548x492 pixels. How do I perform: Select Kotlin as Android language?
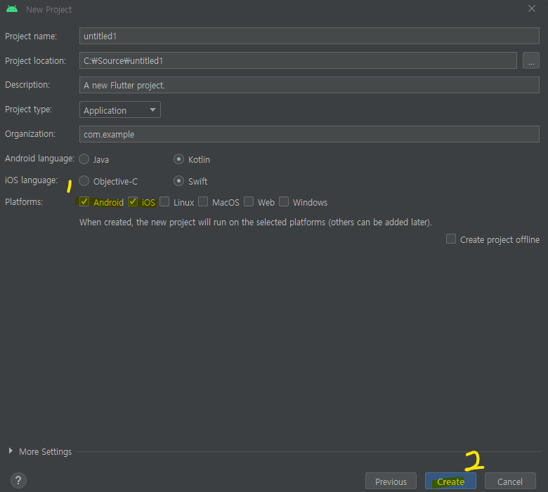[178, 159]
